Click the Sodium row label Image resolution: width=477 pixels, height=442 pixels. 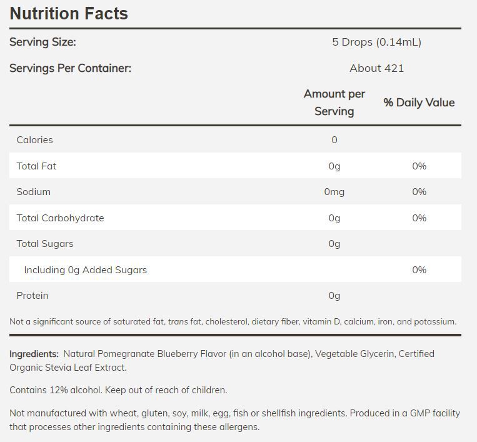coord(33,192)
